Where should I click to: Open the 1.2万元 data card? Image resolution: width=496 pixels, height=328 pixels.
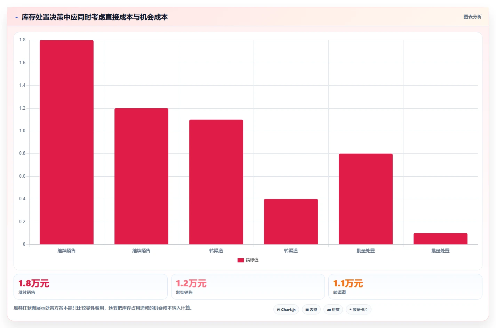click(x=248, y=287)
